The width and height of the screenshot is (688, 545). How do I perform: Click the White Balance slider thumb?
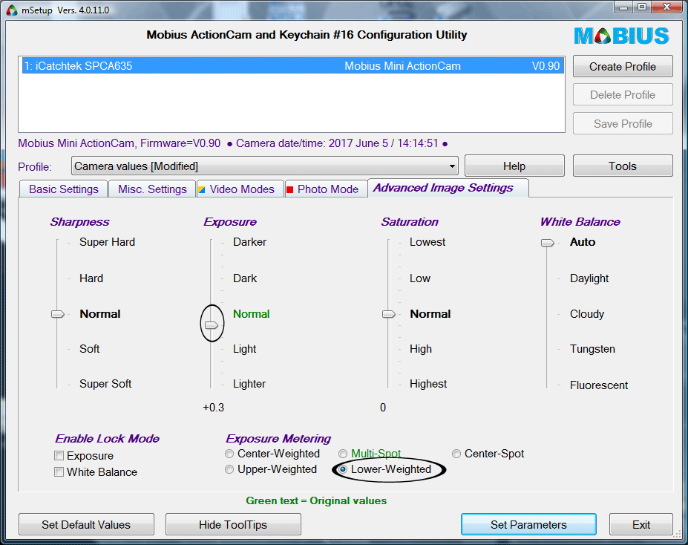tap(548, 243)
